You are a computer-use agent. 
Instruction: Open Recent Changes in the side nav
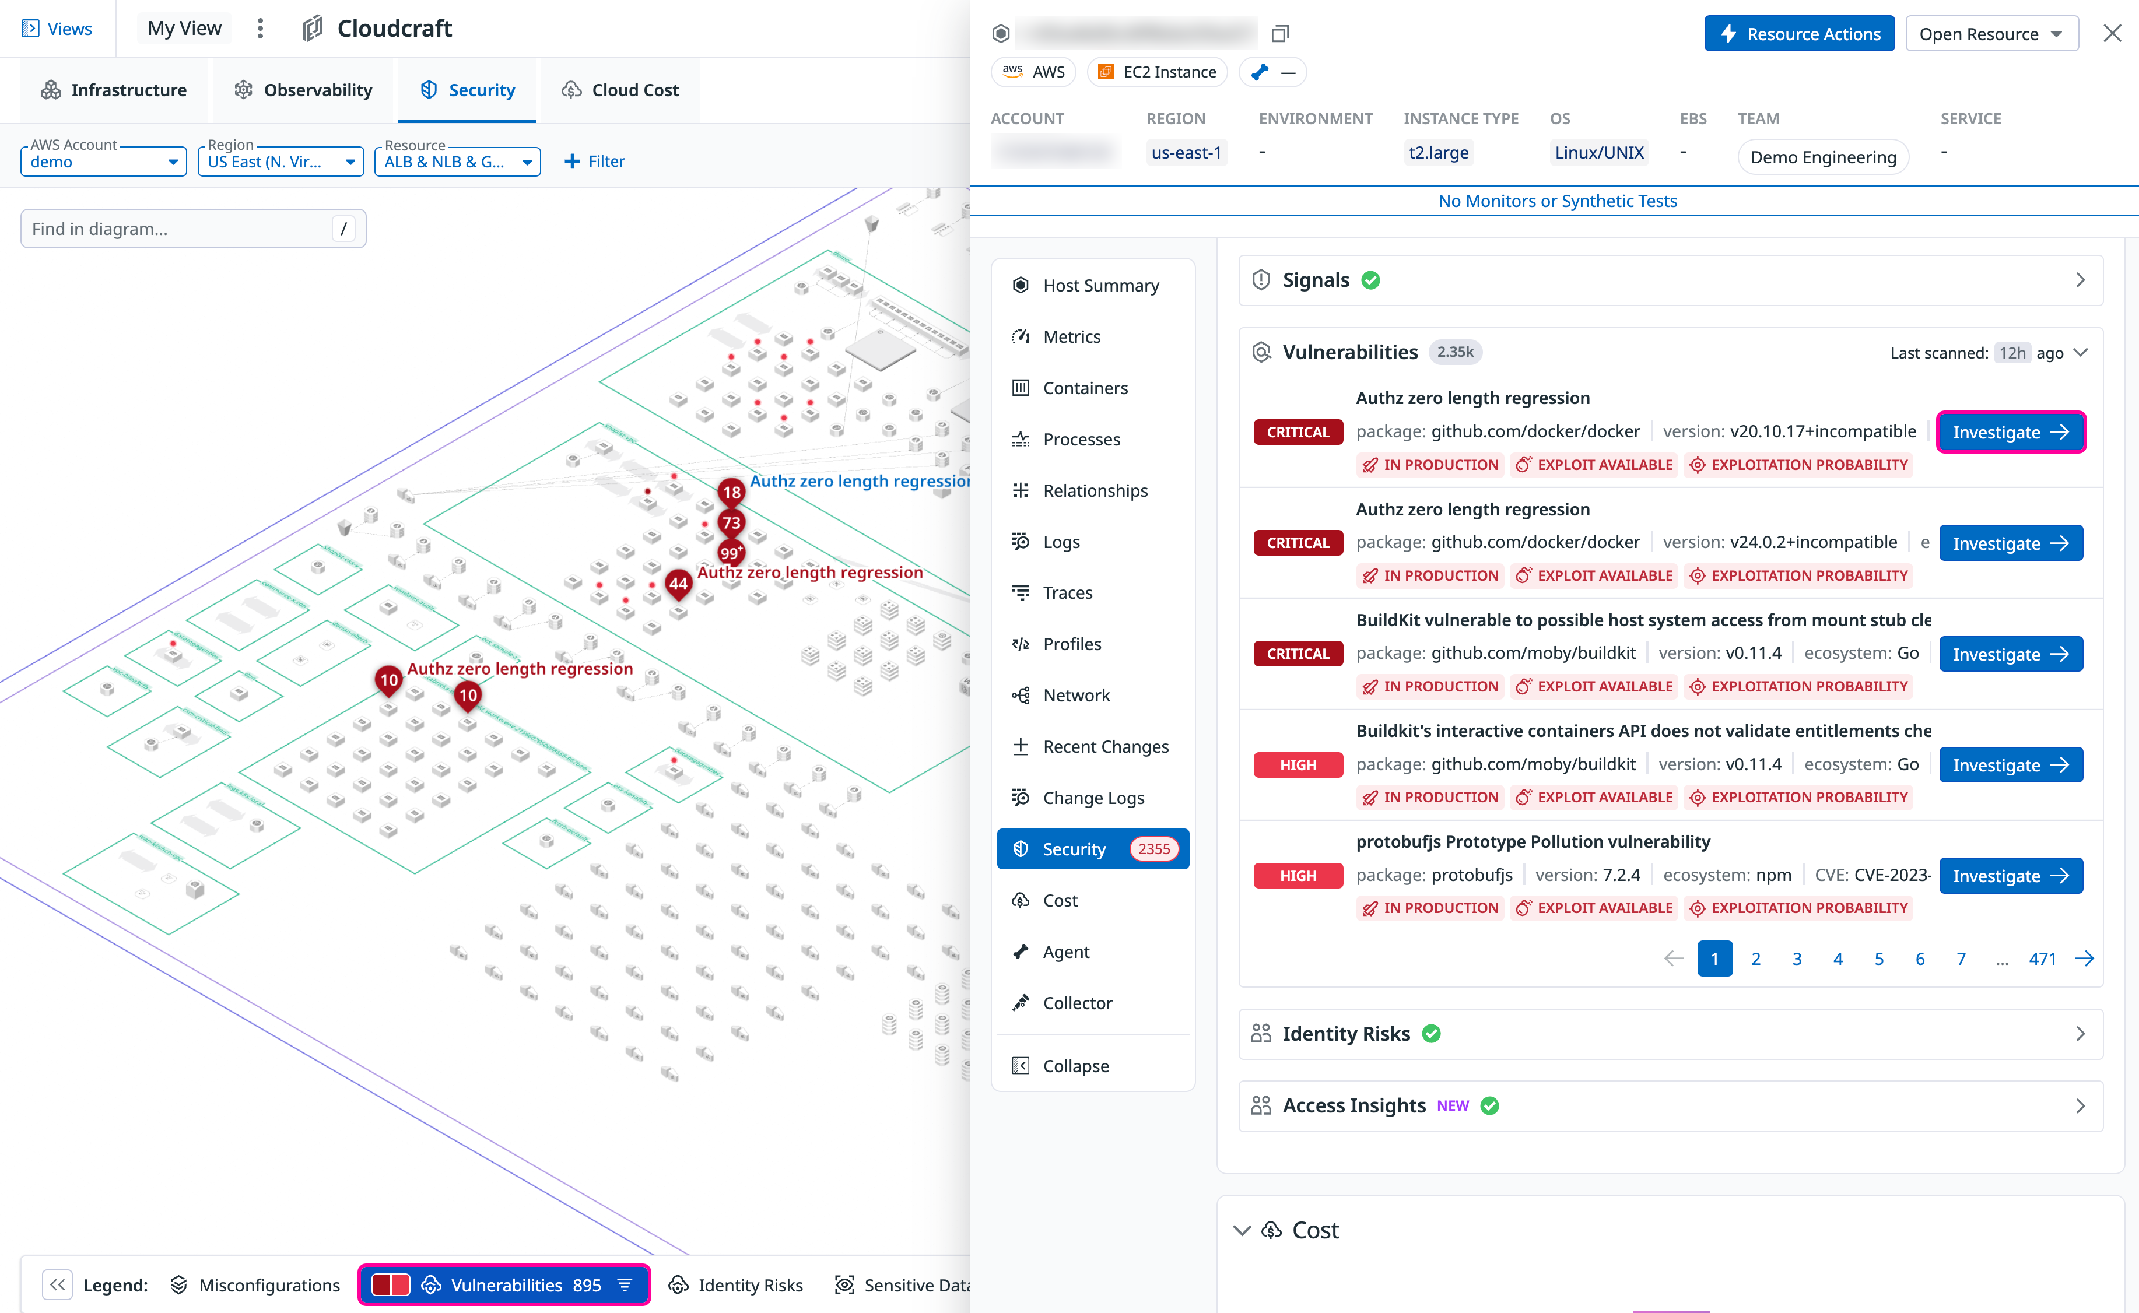(x=1092, y=747)
